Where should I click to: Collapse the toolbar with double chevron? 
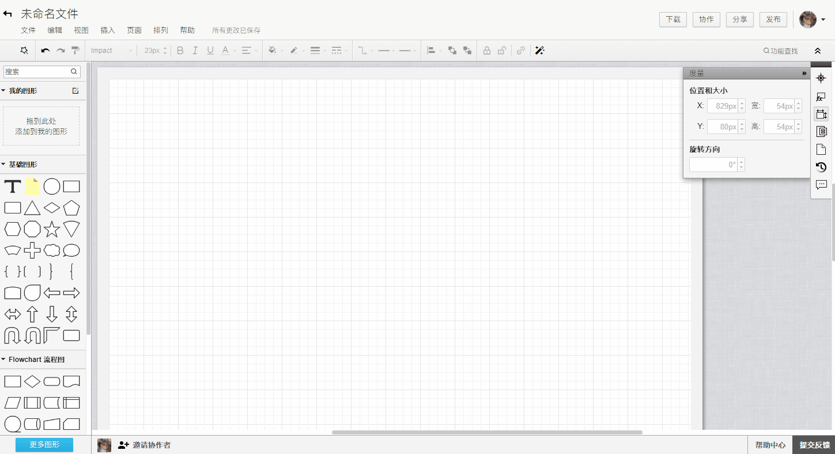pos(817,51)
